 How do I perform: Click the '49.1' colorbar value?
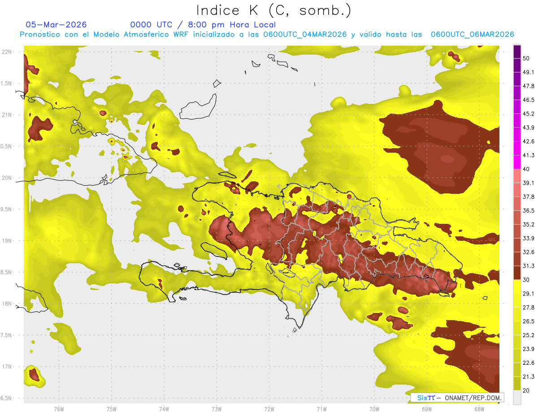coord(529,72)
